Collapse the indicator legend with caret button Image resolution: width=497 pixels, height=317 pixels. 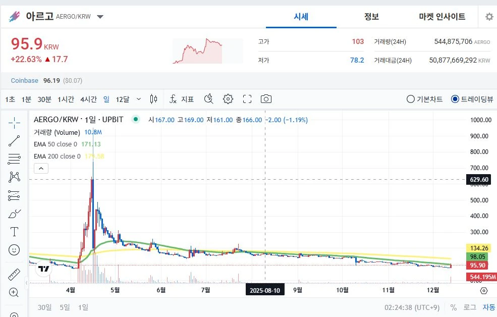tap(41, 168)
